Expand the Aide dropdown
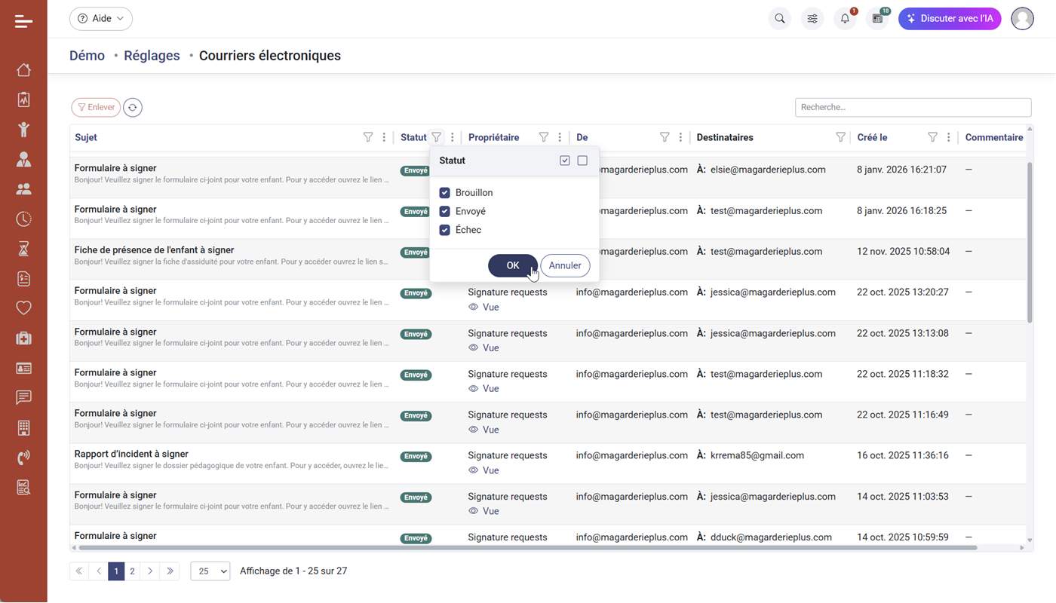Image resolution: width=1056 pixels, height=603 pixels. (x=101, y=19)
